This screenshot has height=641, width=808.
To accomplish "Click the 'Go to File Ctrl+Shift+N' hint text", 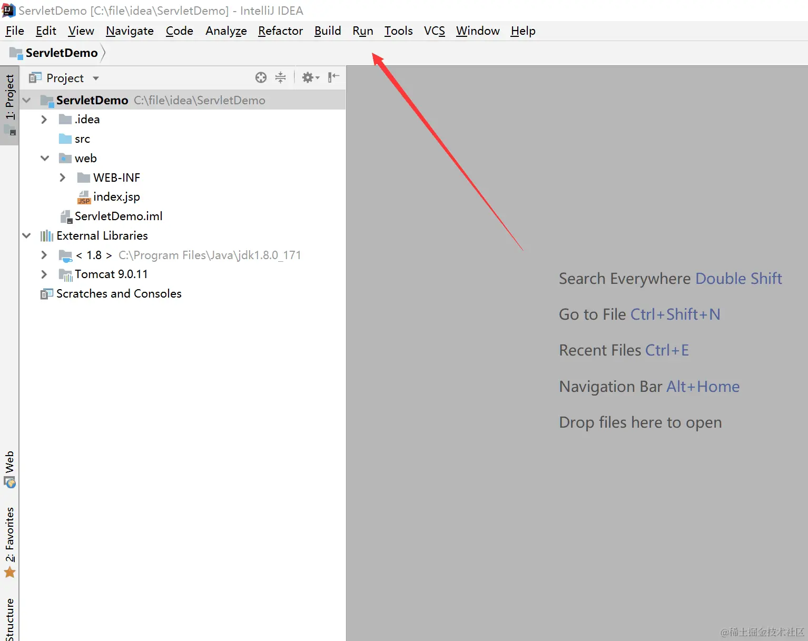I will pyautogui.click(x=639, y=314).
